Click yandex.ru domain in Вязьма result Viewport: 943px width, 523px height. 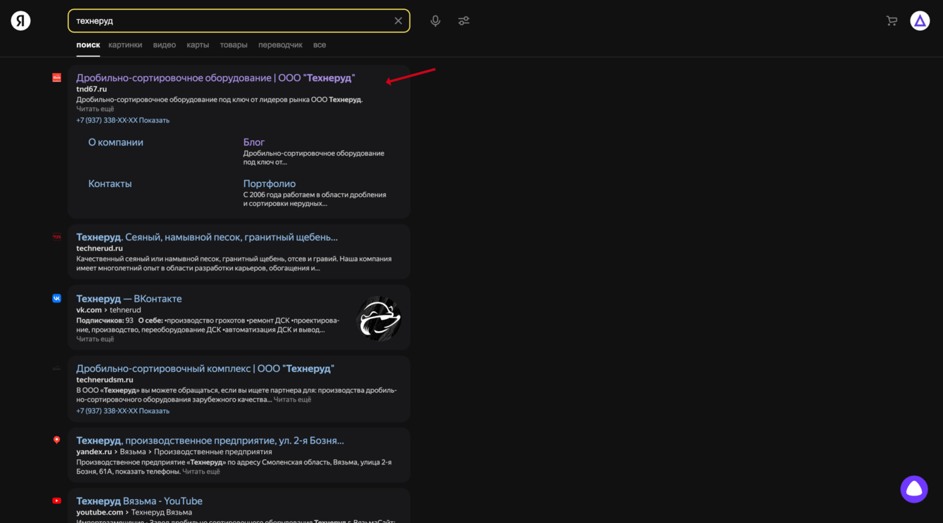coord(94,452)
